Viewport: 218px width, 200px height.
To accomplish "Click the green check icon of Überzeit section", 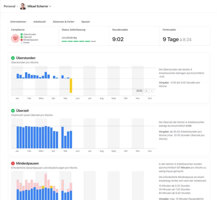I will [x=13, y=111].
